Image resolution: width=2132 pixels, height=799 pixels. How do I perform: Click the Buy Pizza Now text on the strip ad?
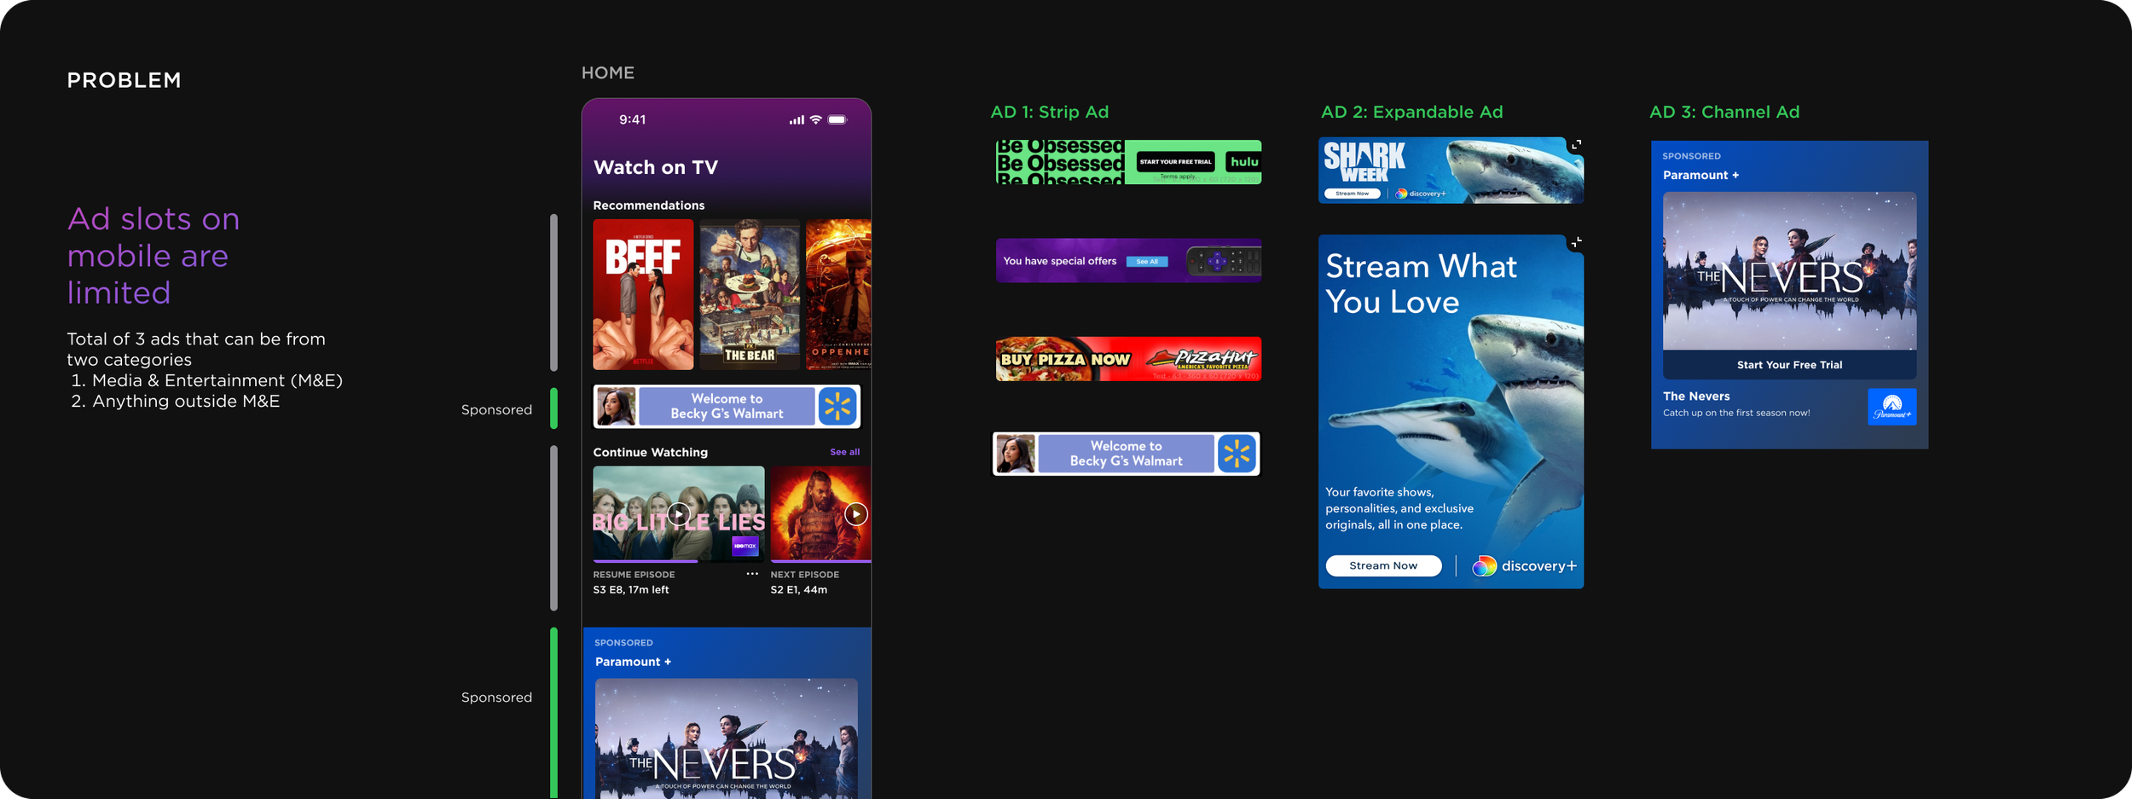coord(1065,360)
